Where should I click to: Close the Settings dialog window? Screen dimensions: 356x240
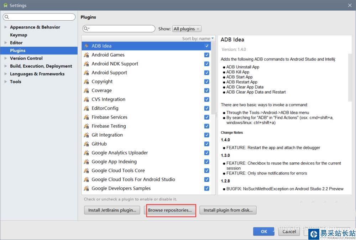tap(350, 5)
